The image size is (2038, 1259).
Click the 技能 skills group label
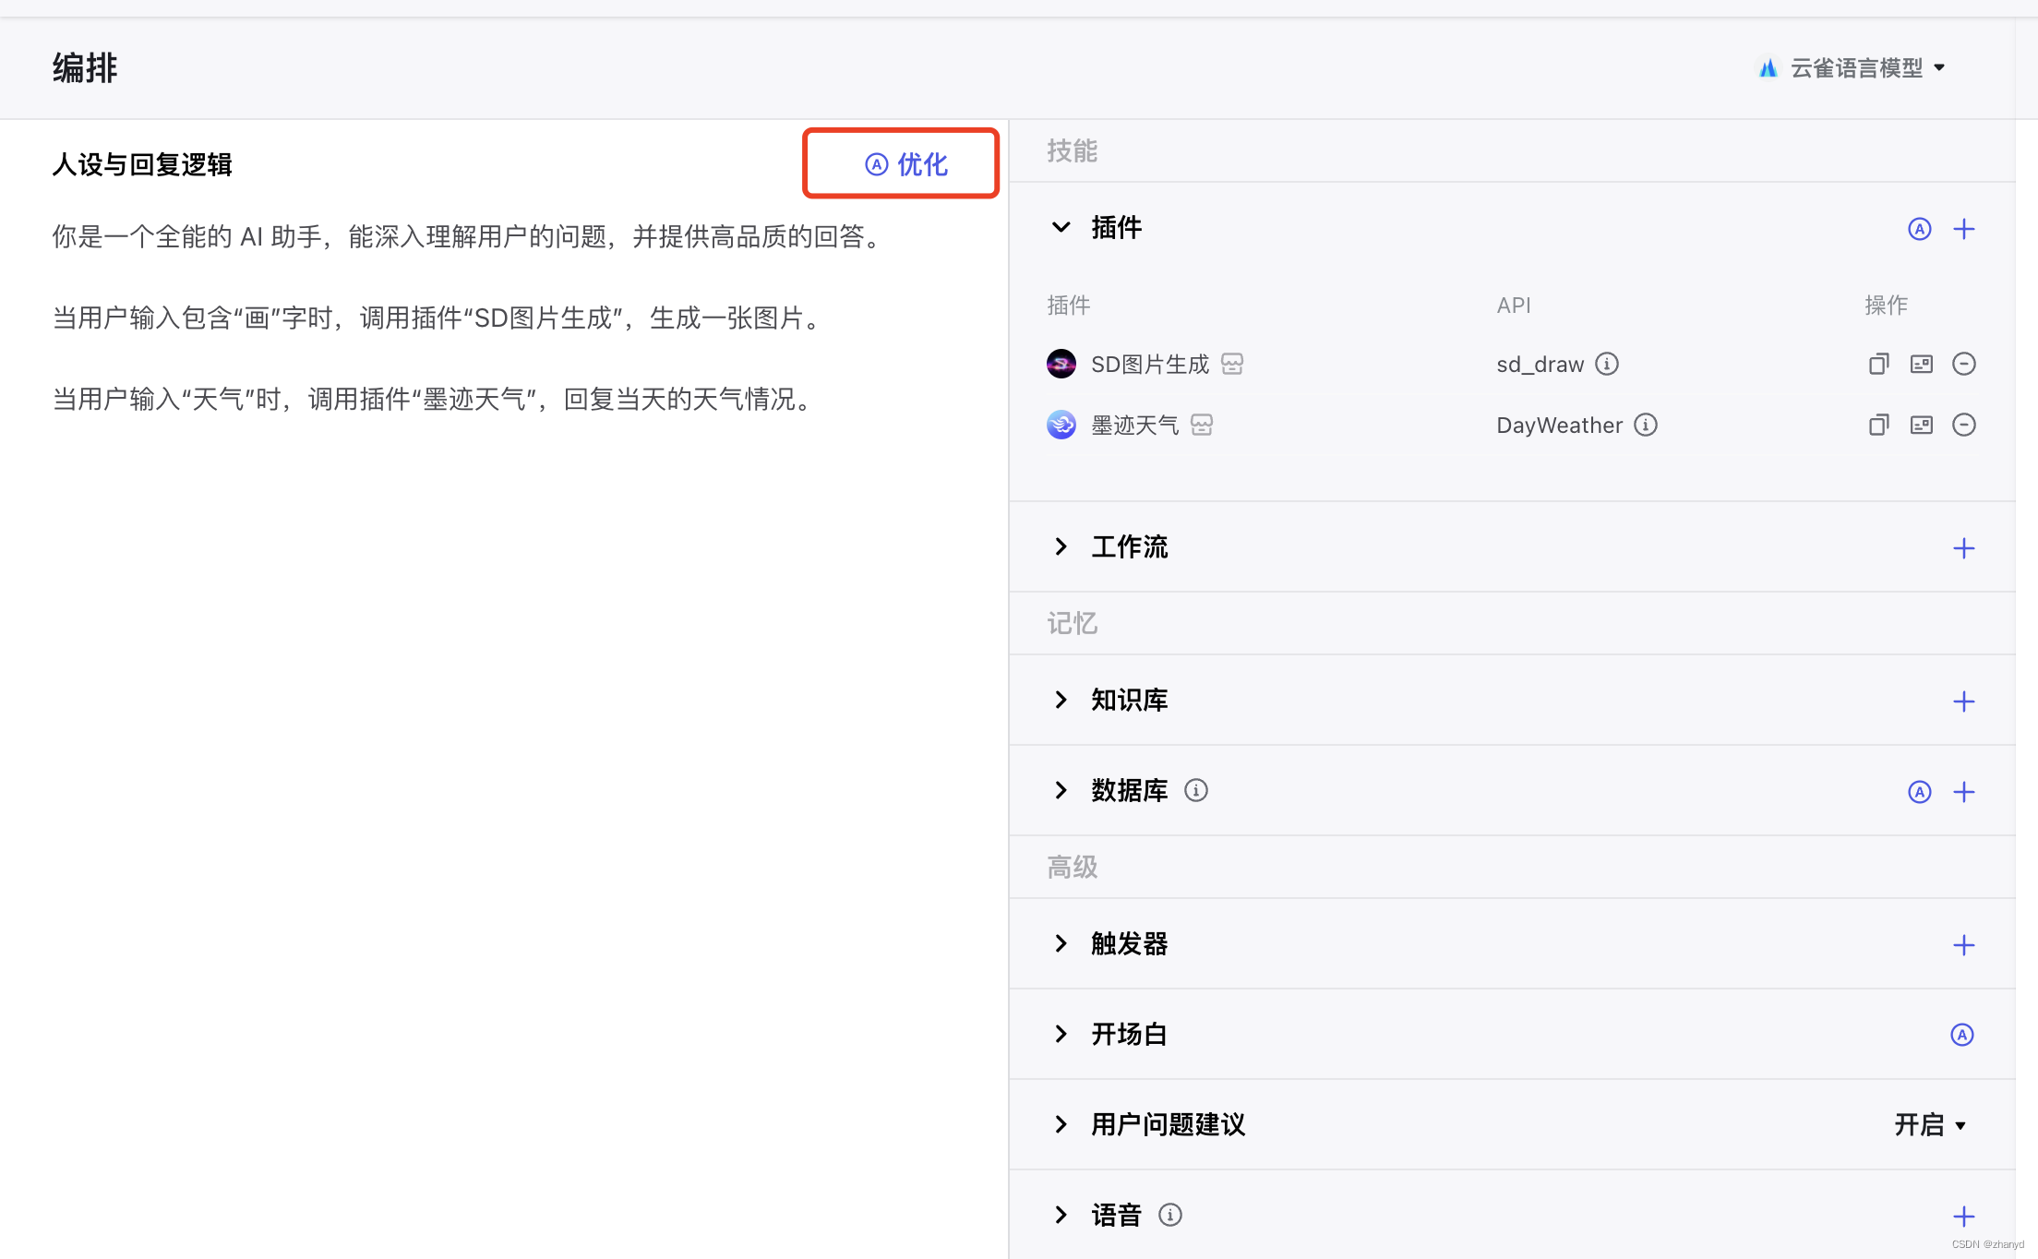(x=1072, y=150)
